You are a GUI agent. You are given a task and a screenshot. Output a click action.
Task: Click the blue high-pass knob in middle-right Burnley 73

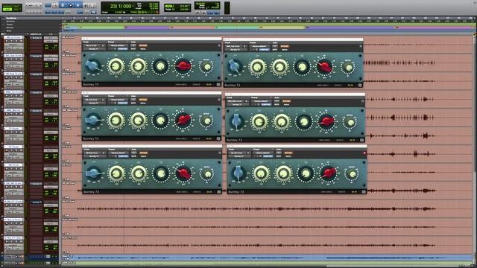[236, 121]
